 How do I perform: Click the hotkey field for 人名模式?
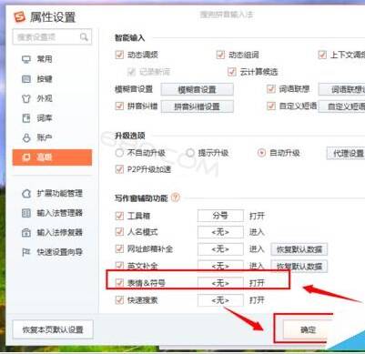(x=220, y=232)
